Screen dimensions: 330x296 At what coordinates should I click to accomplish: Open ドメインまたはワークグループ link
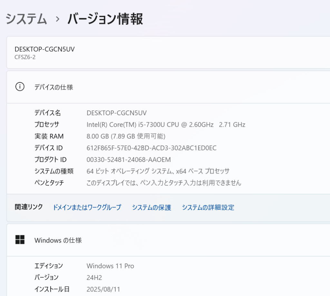87,207
